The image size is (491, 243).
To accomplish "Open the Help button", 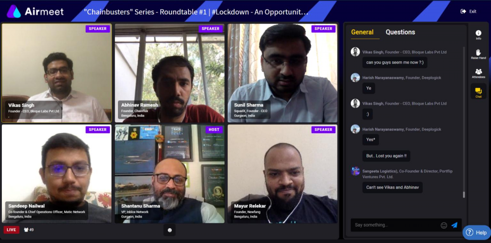I will 477,232.
